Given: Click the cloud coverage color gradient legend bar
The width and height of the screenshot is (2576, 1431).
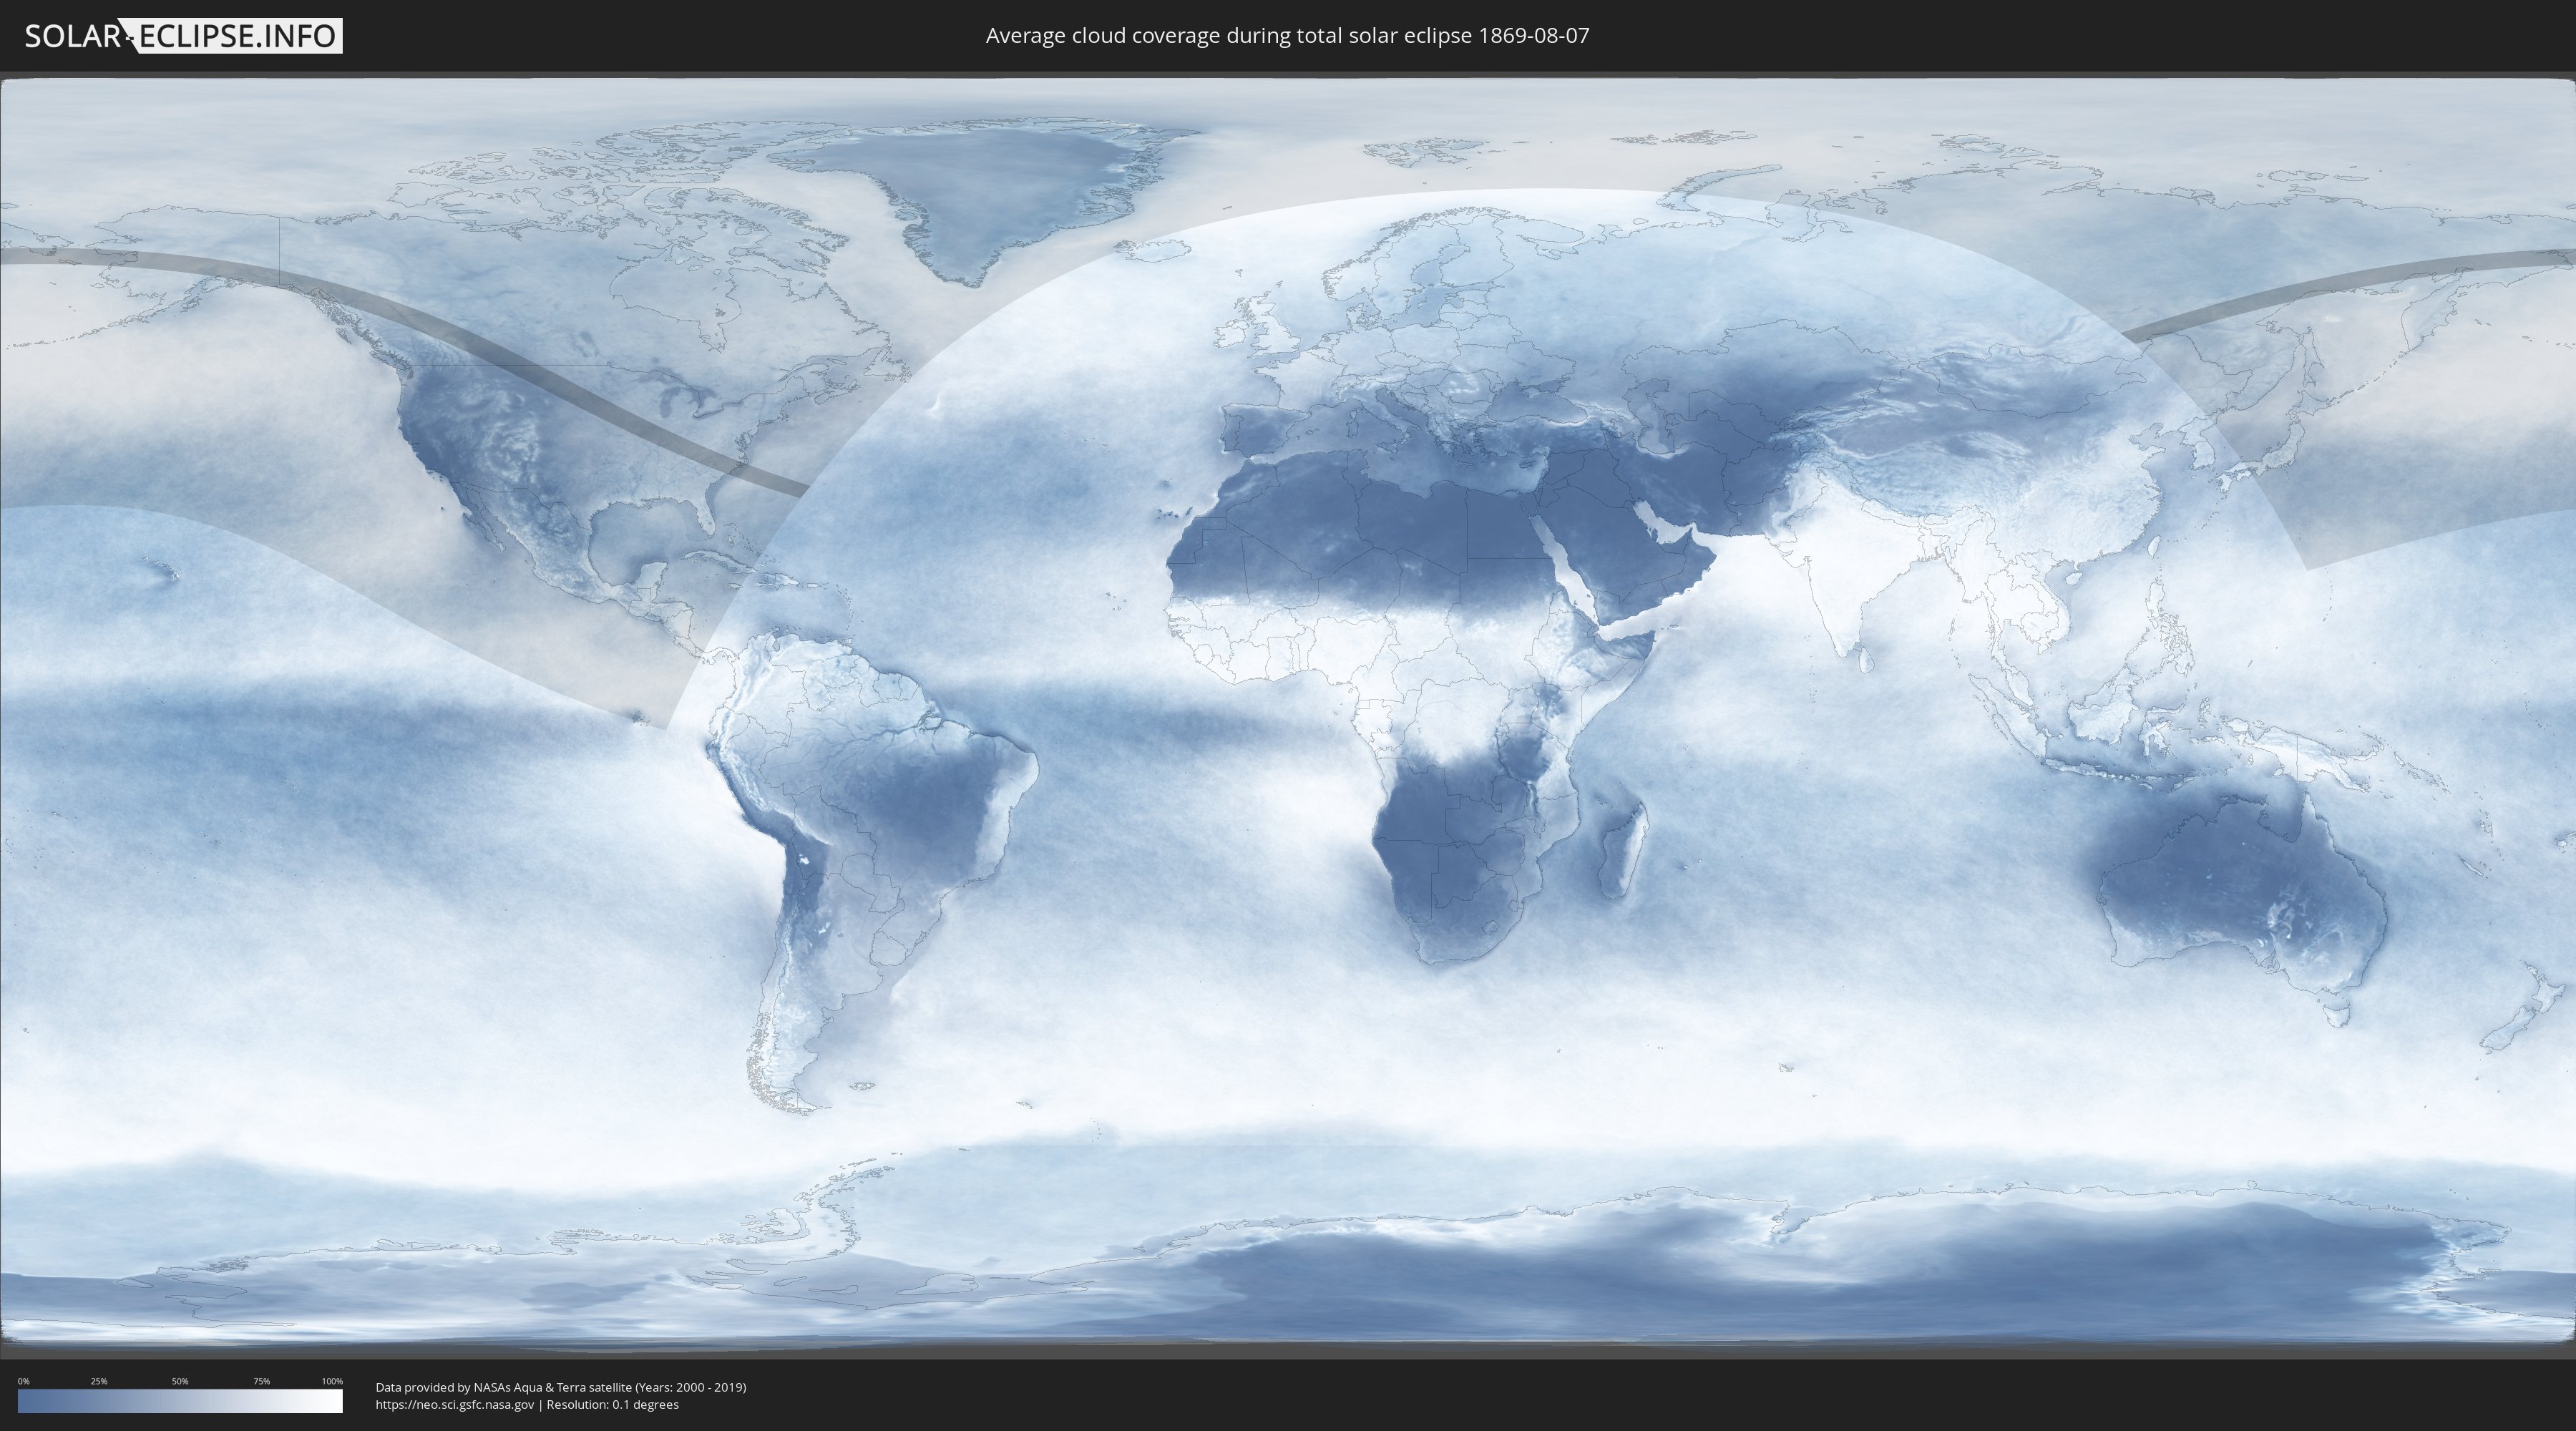Looking at the screenshot, I should coord(180,1401).
